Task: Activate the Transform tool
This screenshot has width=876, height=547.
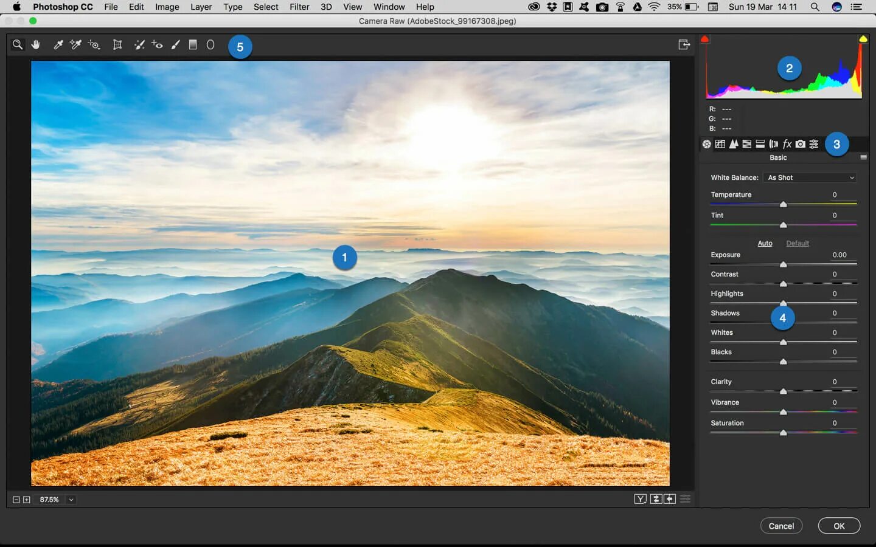Action: click(x=117, y=44)
